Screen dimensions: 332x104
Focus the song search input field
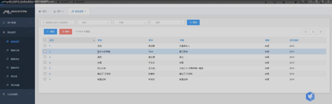click(57, 23)
